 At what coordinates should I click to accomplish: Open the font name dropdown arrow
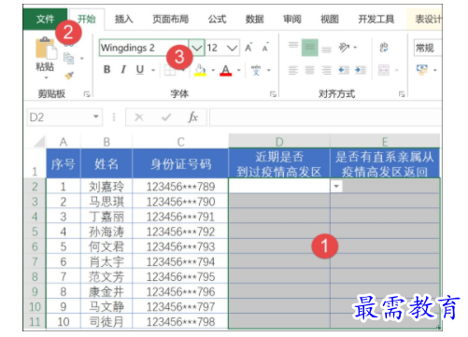(x=196, y=48)
